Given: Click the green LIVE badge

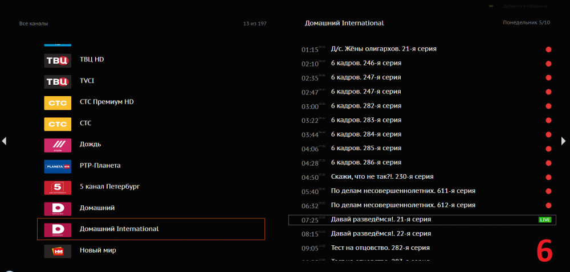Looking at the screenshot, I should pyautogui.click(x=545, y=220).
